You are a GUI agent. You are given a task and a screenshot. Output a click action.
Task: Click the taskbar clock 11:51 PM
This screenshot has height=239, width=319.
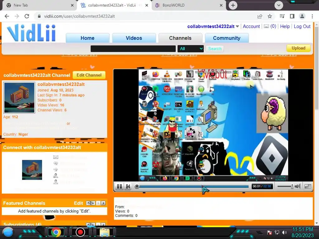302,229
